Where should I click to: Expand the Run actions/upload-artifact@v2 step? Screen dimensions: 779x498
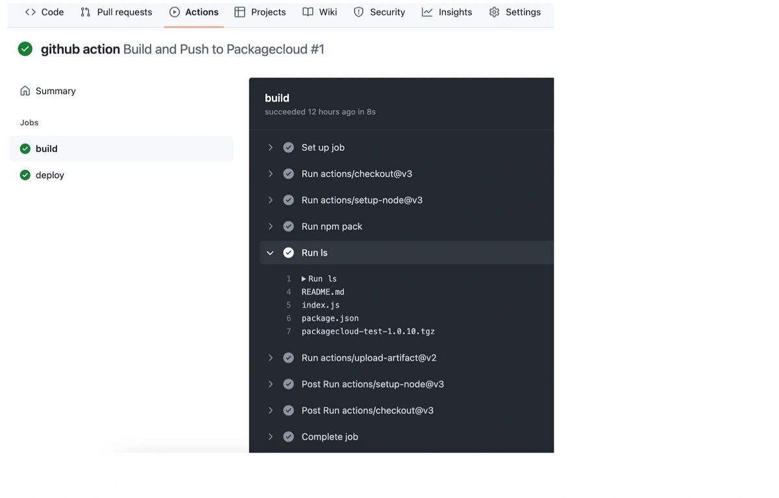click(x=271, y=358)
